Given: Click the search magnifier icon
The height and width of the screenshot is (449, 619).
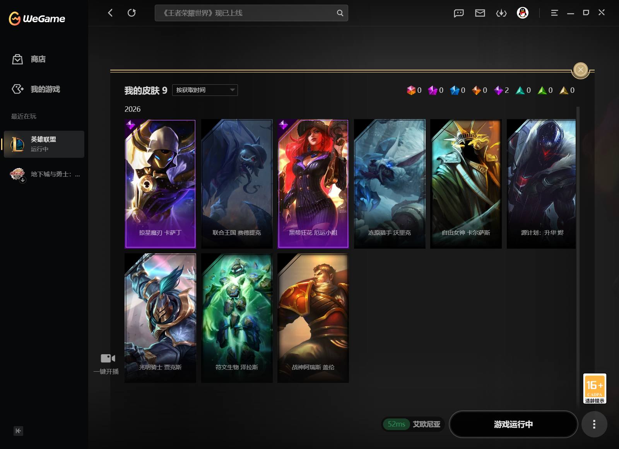Looking at the screenshot, I should click(x=340, y=13).
